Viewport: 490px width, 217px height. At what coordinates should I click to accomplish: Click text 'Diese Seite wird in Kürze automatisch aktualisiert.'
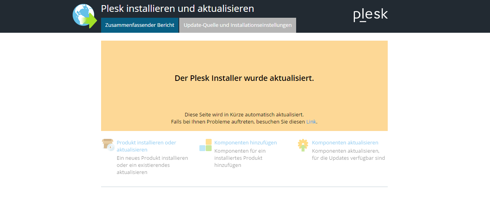pyautogui.click(x=244, y=114)
